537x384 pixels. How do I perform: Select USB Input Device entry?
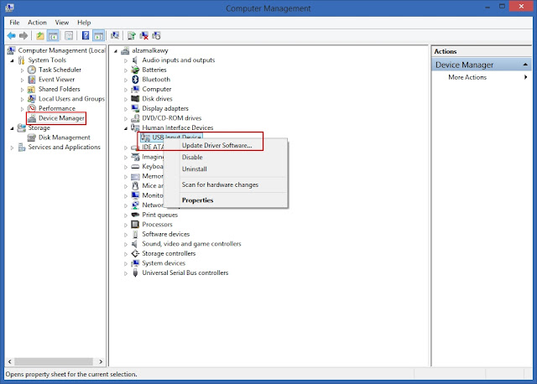click(x=177, y=137)
